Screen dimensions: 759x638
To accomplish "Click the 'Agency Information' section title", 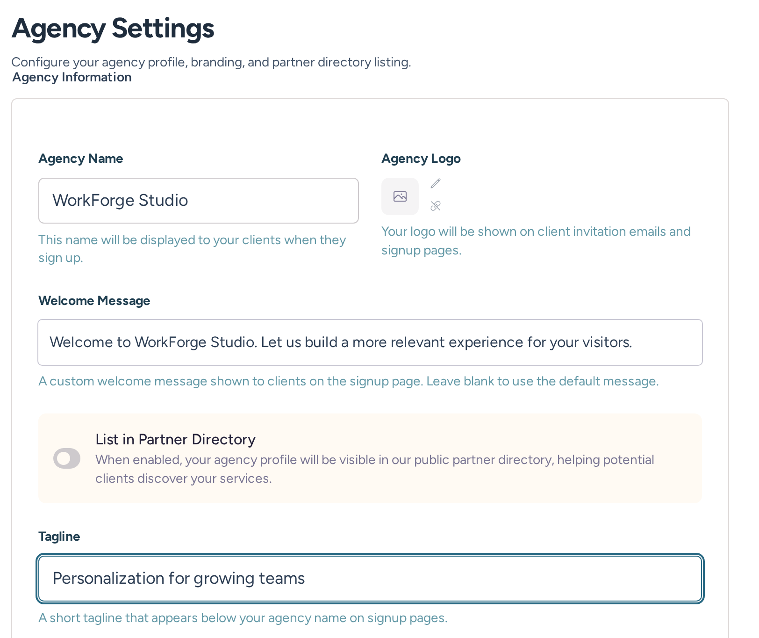I will tap(72, 77).
